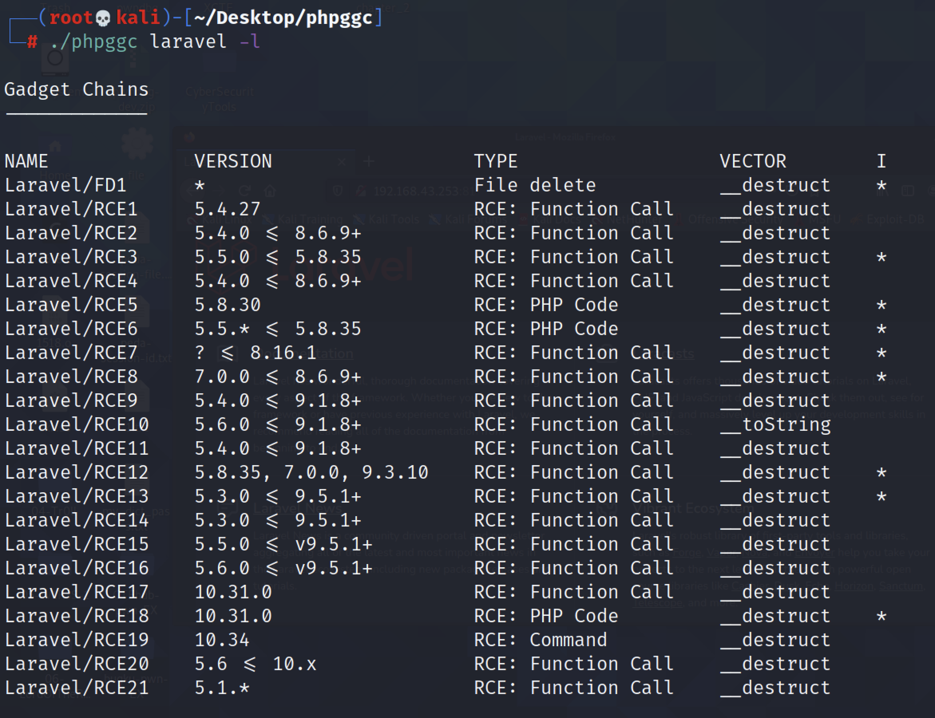Viewport: 935px width, 718px height.
Task: Click the word laravel in the command
Action: tap(188, 42)
